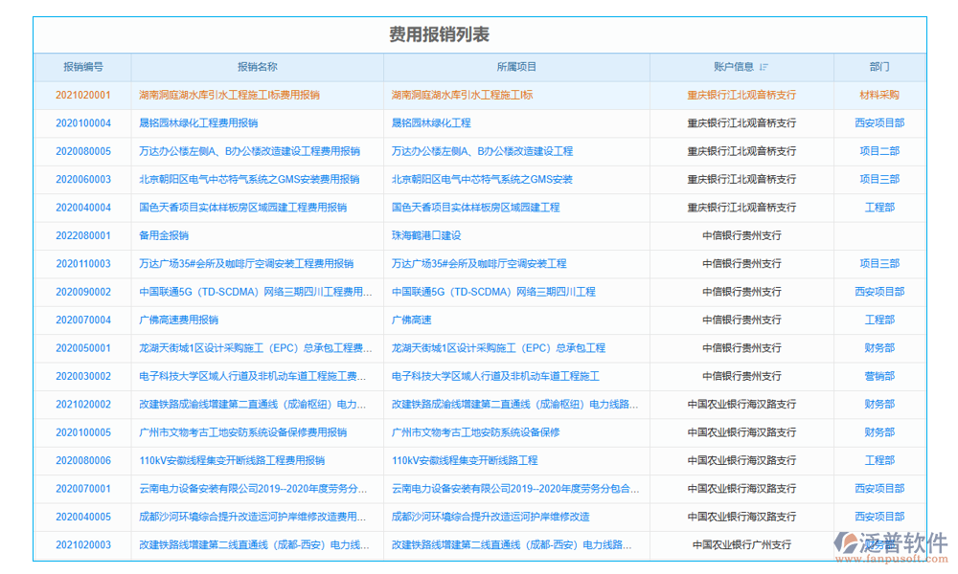
Task: Select department 材料采购 in the first row
Action: tap(880, 95)
